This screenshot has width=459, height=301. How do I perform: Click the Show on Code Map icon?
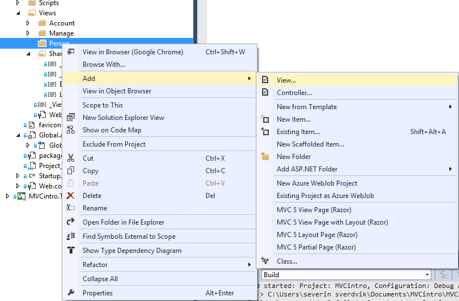tap(71, 130)
